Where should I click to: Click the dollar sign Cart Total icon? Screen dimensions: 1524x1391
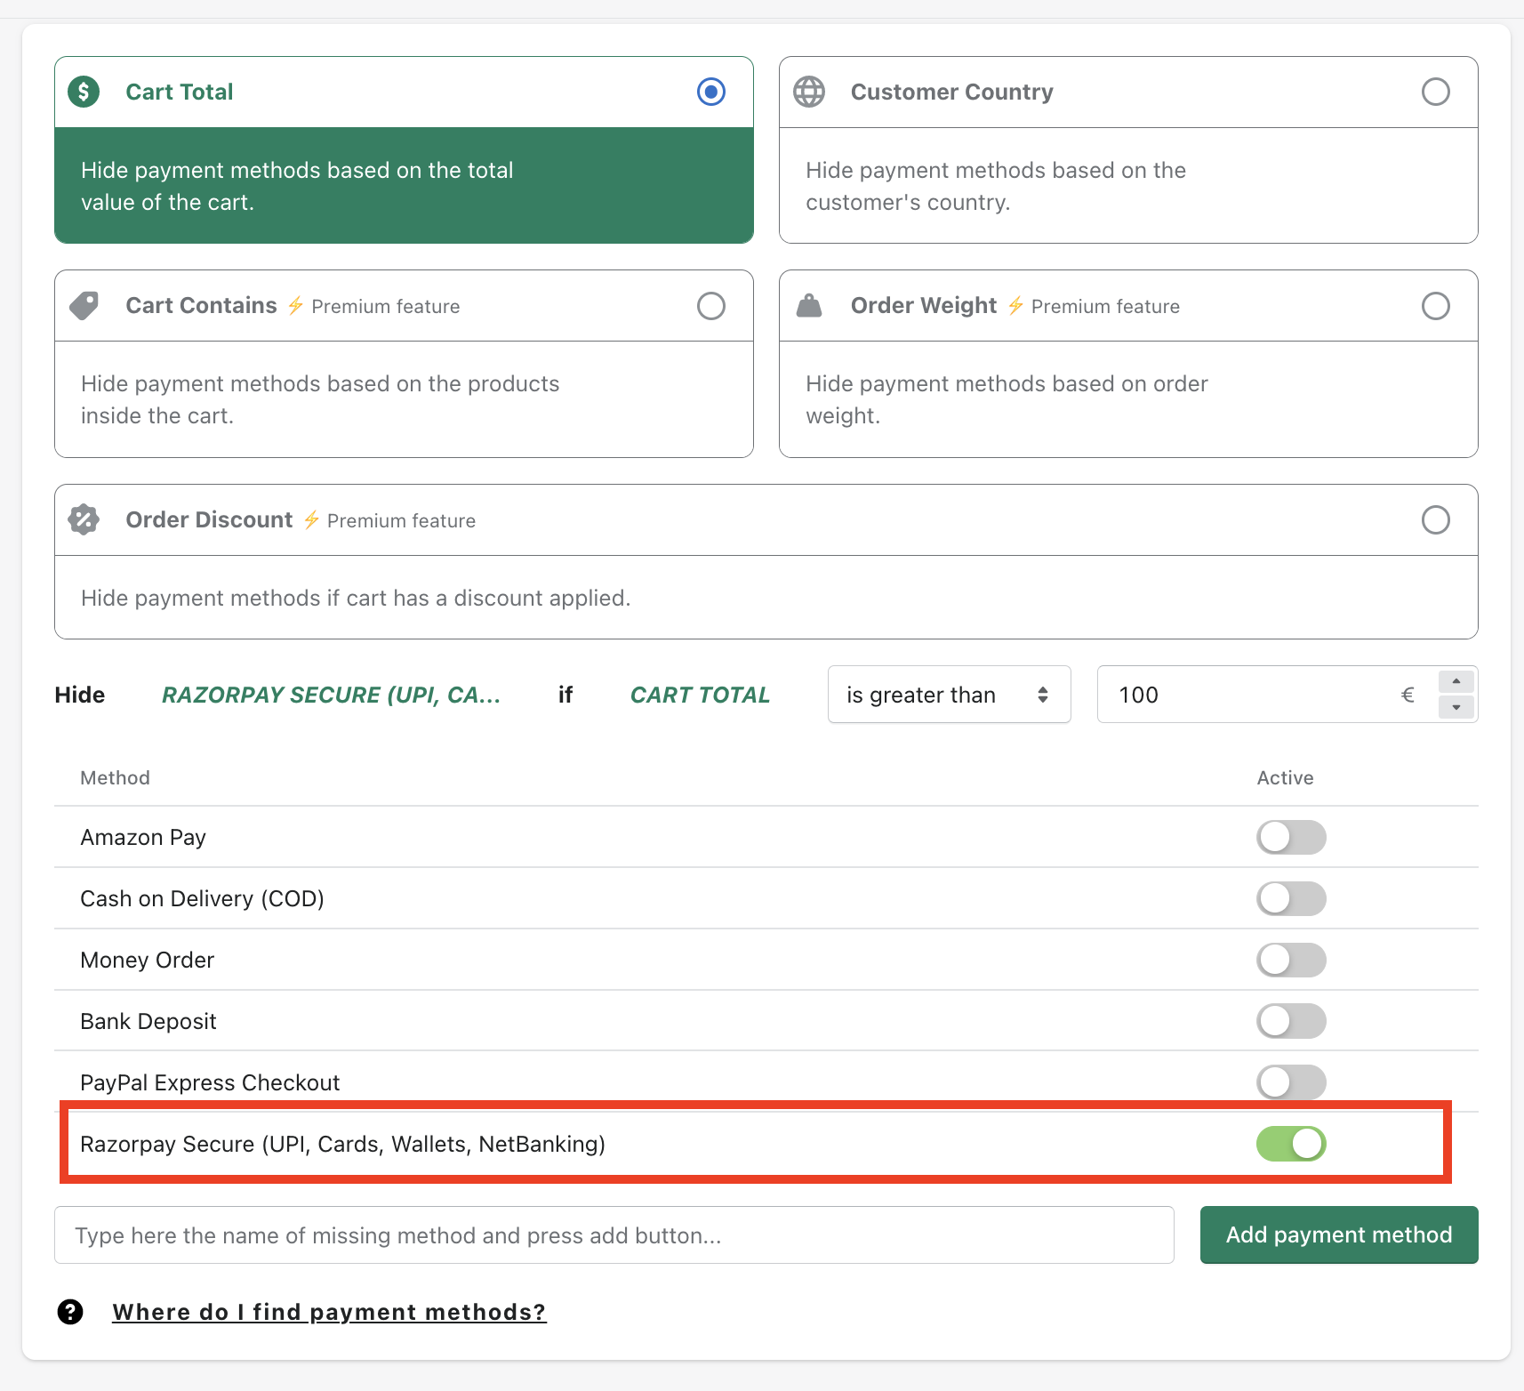click(84, 92)
